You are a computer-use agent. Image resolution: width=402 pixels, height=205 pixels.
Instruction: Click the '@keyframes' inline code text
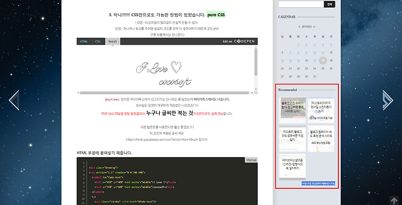tap(112, 99)
